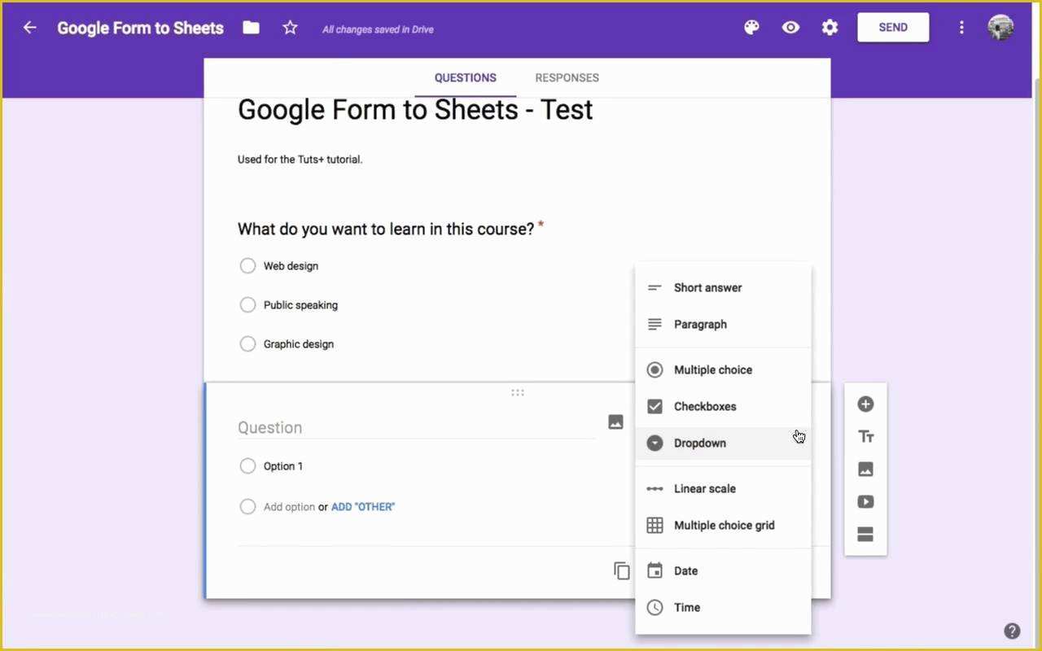
Task: Add a video from the side toolbar
Action: pyautogui.click(x=865, y=502)
